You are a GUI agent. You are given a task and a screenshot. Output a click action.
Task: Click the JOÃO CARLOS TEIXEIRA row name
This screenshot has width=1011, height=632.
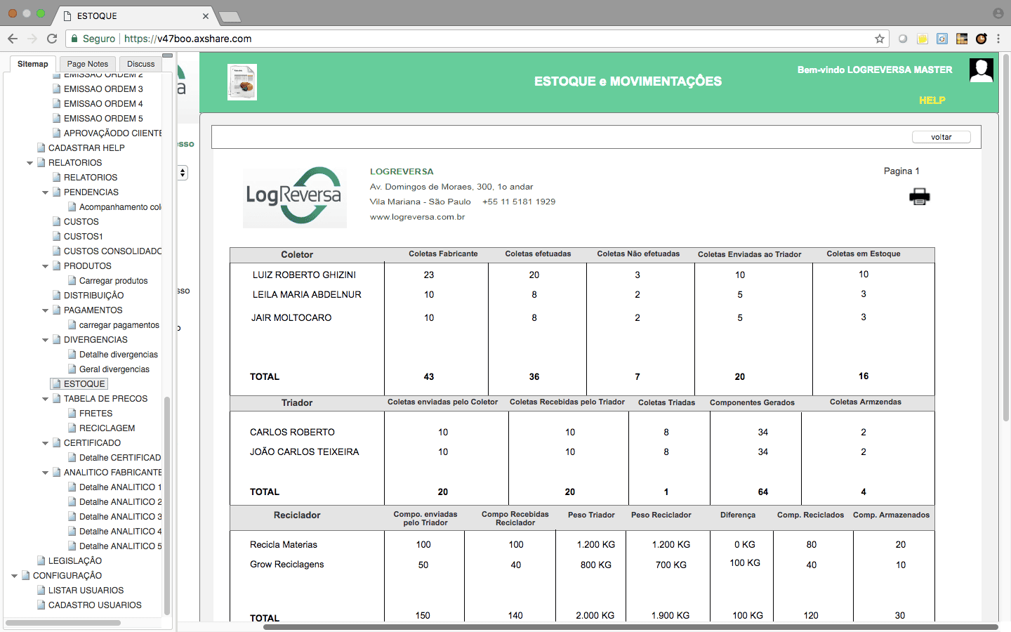pyautogui.click(x=304, y=452)
